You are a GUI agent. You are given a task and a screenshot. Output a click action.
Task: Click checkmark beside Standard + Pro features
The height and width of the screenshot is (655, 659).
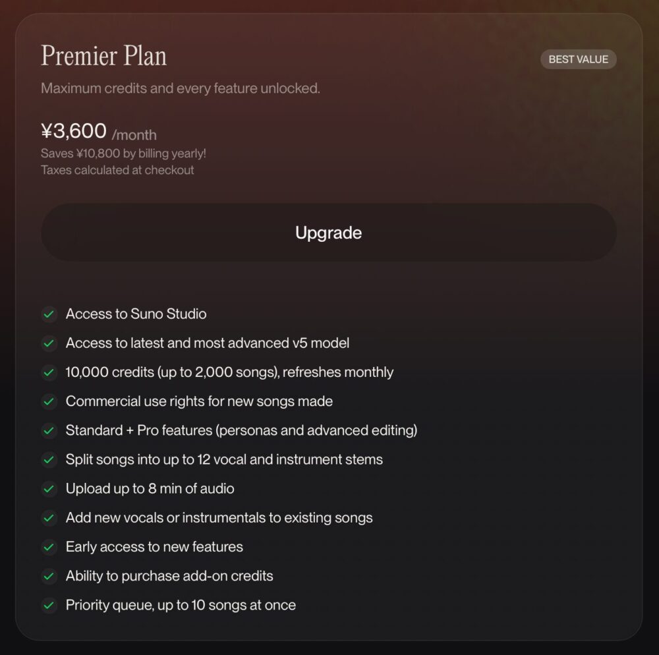point(49,430)
